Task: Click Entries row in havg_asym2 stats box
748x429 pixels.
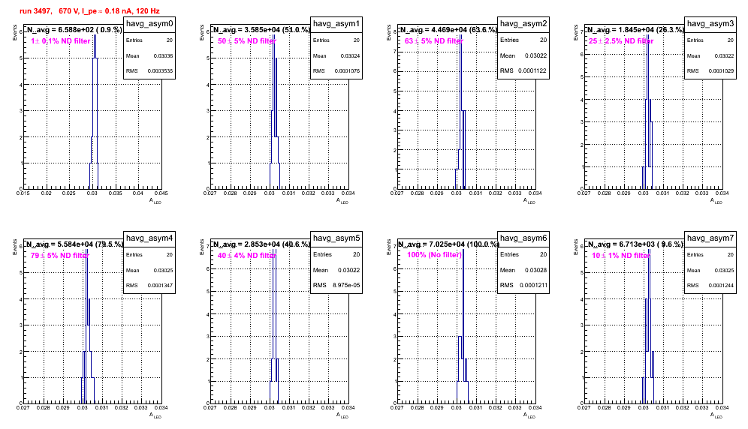Action: (x=523, y=40)
